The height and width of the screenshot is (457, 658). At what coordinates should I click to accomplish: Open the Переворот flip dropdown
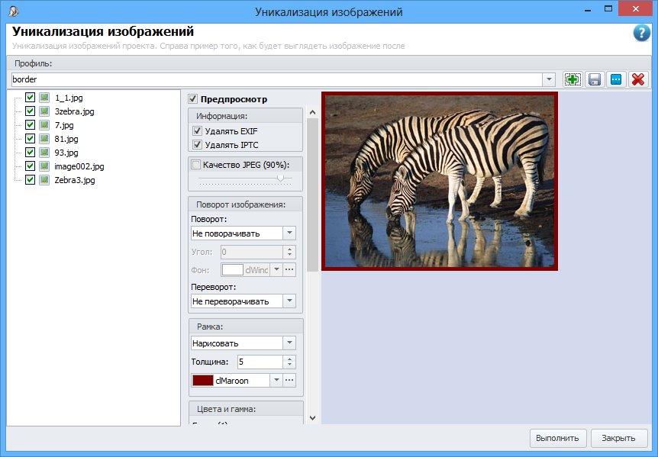[289, 301]
